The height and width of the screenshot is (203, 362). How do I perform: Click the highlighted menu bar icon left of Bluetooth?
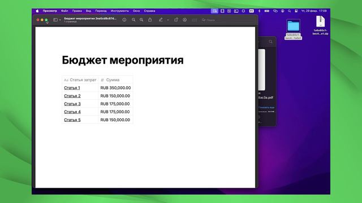214,11
